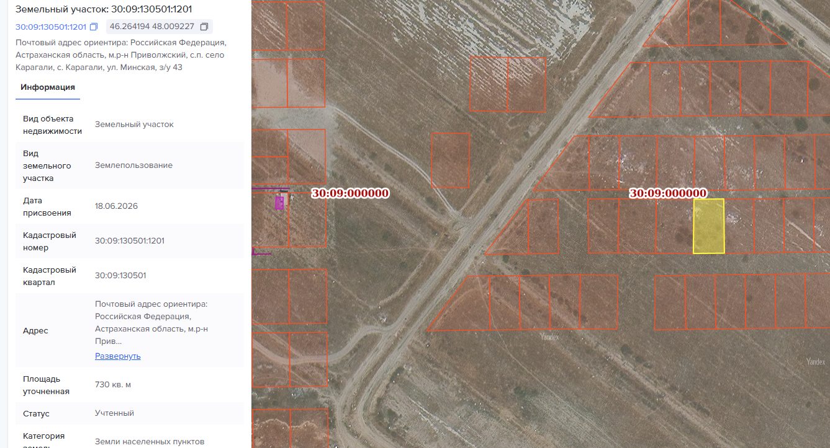Image resolution: width=830 pixels, height=448 pixels.
Task: Click the Yandex watermark at the map's bottom center
Action: [549, 337]
